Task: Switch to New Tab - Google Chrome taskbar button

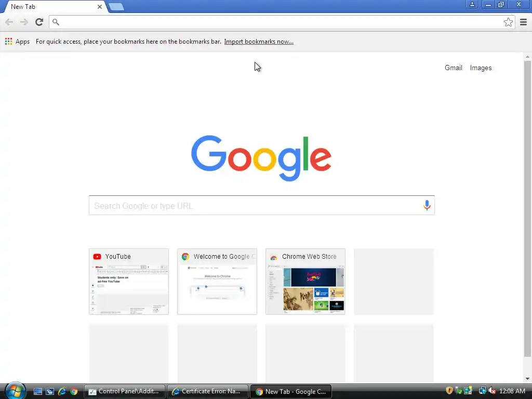Action: coord(291,392)
